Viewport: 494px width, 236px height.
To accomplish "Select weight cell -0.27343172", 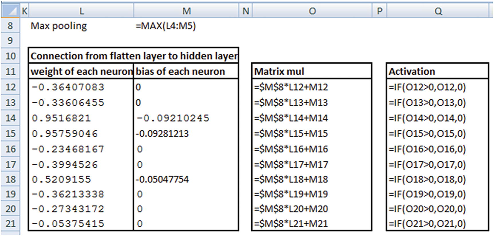I will click(81, 209).
